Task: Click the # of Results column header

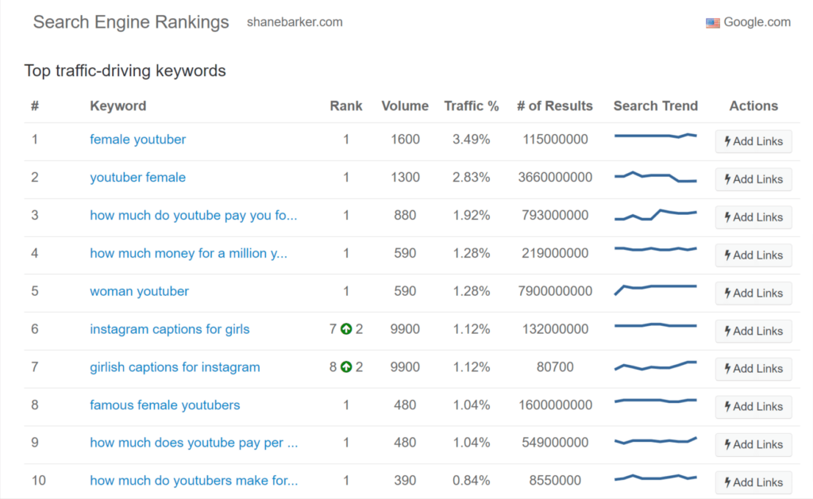Action: pos(555,106)
